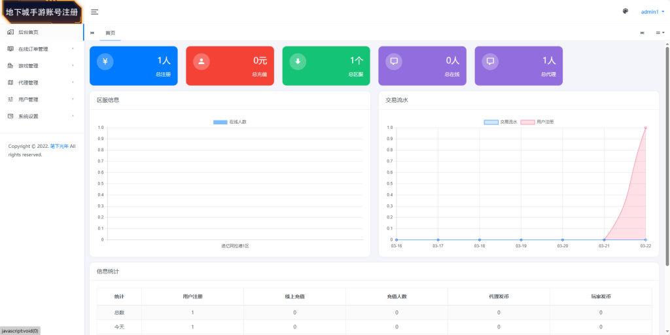Viewport: 670px width, 335px height.
Task: Click the 在线订单管理 sidebar icon
Action: [x=10, y=48]
